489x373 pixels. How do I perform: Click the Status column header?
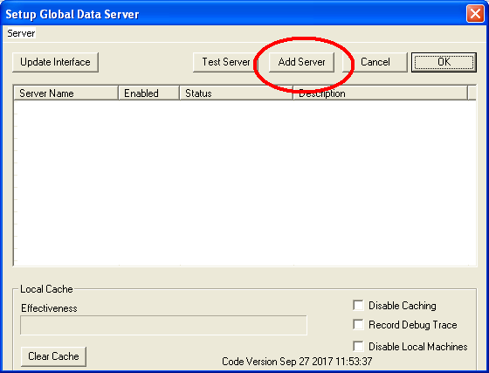[x=237, y=93]
